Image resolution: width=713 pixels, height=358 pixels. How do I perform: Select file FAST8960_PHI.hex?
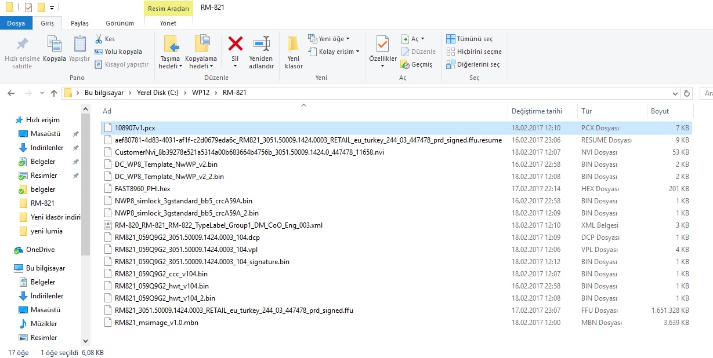(x=396, y=188)
